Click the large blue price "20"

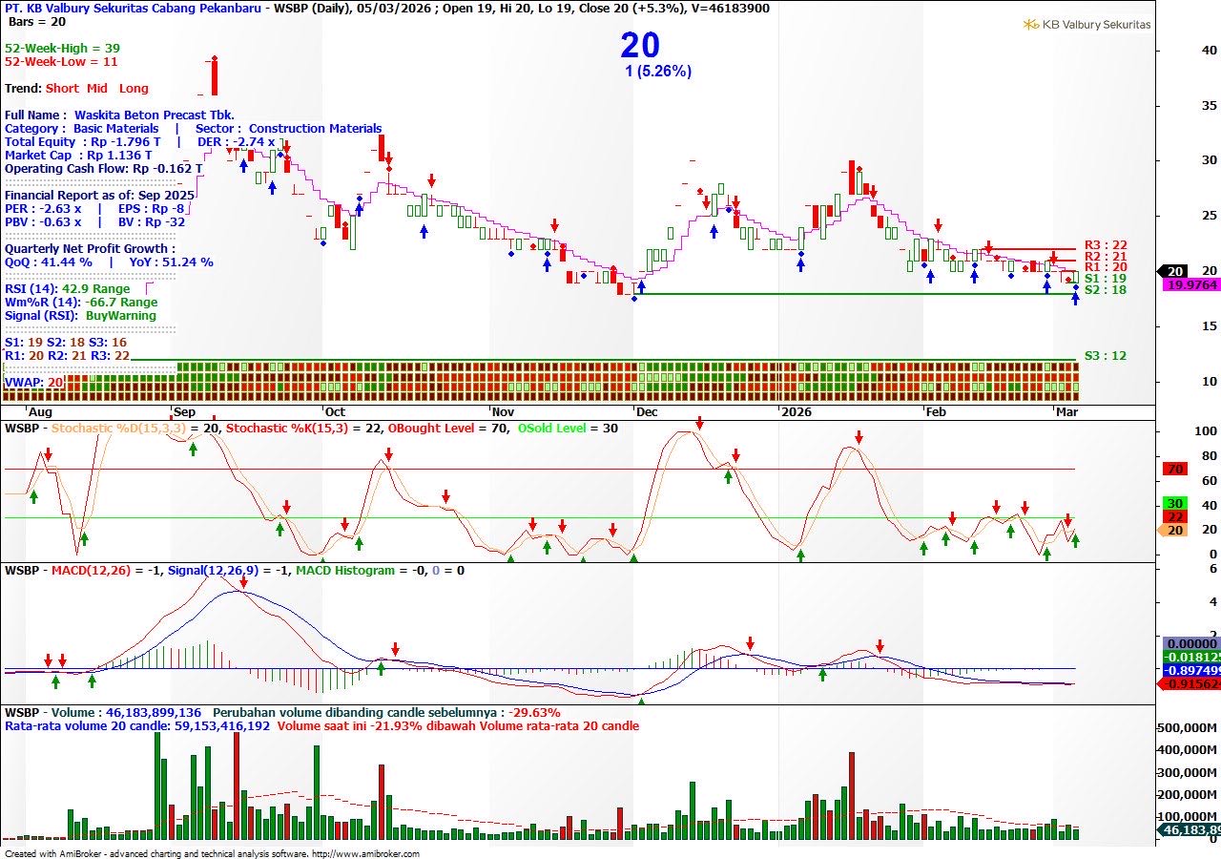click(640, 45)
